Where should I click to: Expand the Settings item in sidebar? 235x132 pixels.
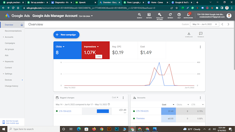click(3, 74)
